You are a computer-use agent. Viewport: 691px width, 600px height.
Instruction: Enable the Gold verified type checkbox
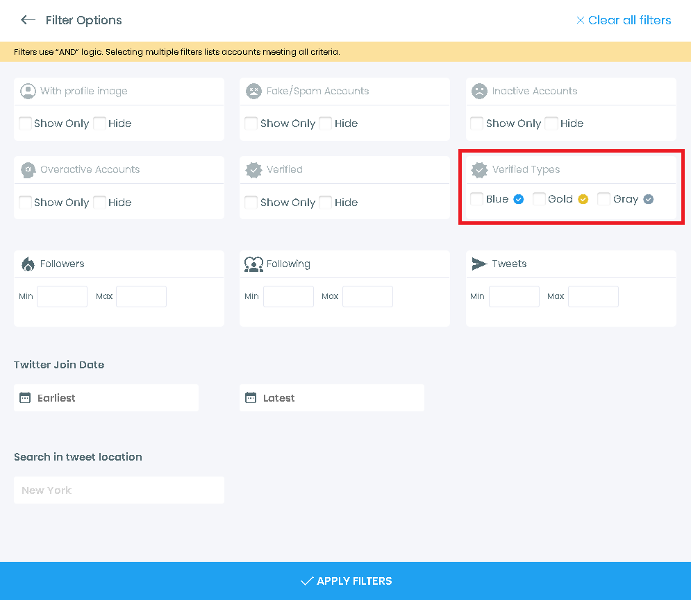coord(539,199)
